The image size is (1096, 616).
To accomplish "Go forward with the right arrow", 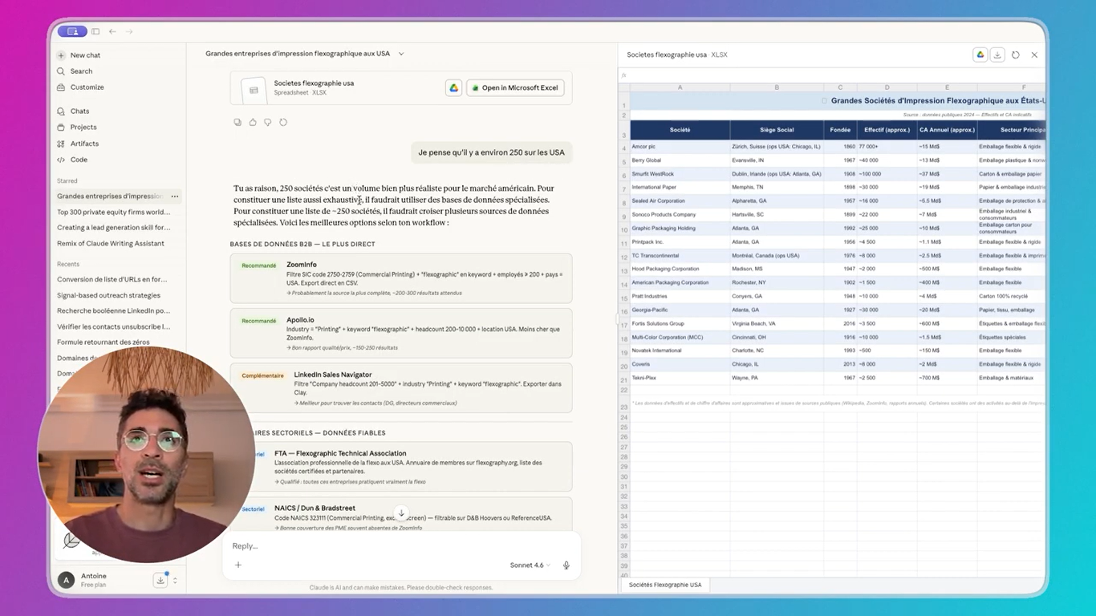I will pyautogui.click(x=129, y=31).
